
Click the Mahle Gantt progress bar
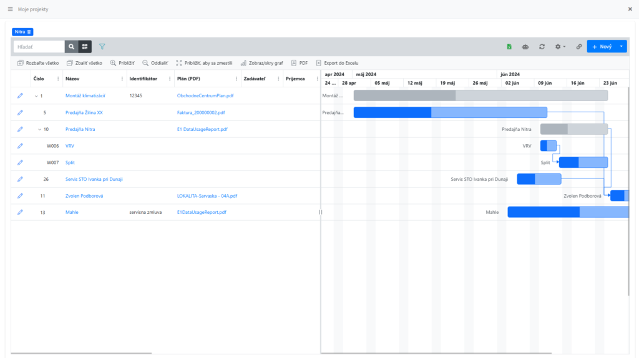point(543,212)
